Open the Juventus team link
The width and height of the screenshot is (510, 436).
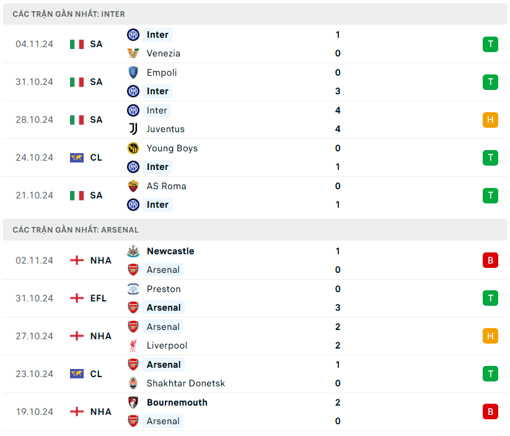tap(165, 129)
